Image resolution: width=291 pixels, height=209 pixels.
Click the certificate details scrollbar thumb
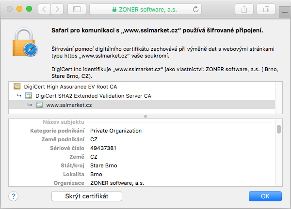tap(279, 129)
